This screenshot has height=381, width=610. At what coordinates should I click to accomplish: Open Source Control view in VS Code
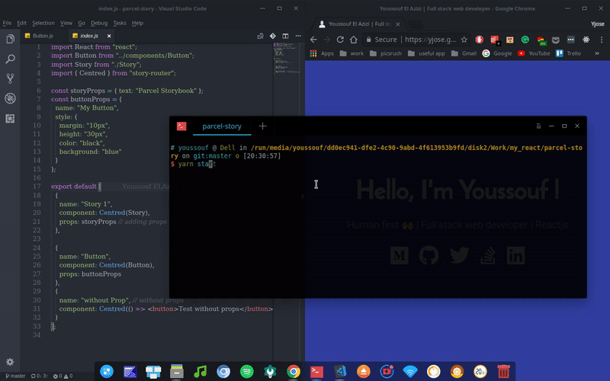point(10,78)
